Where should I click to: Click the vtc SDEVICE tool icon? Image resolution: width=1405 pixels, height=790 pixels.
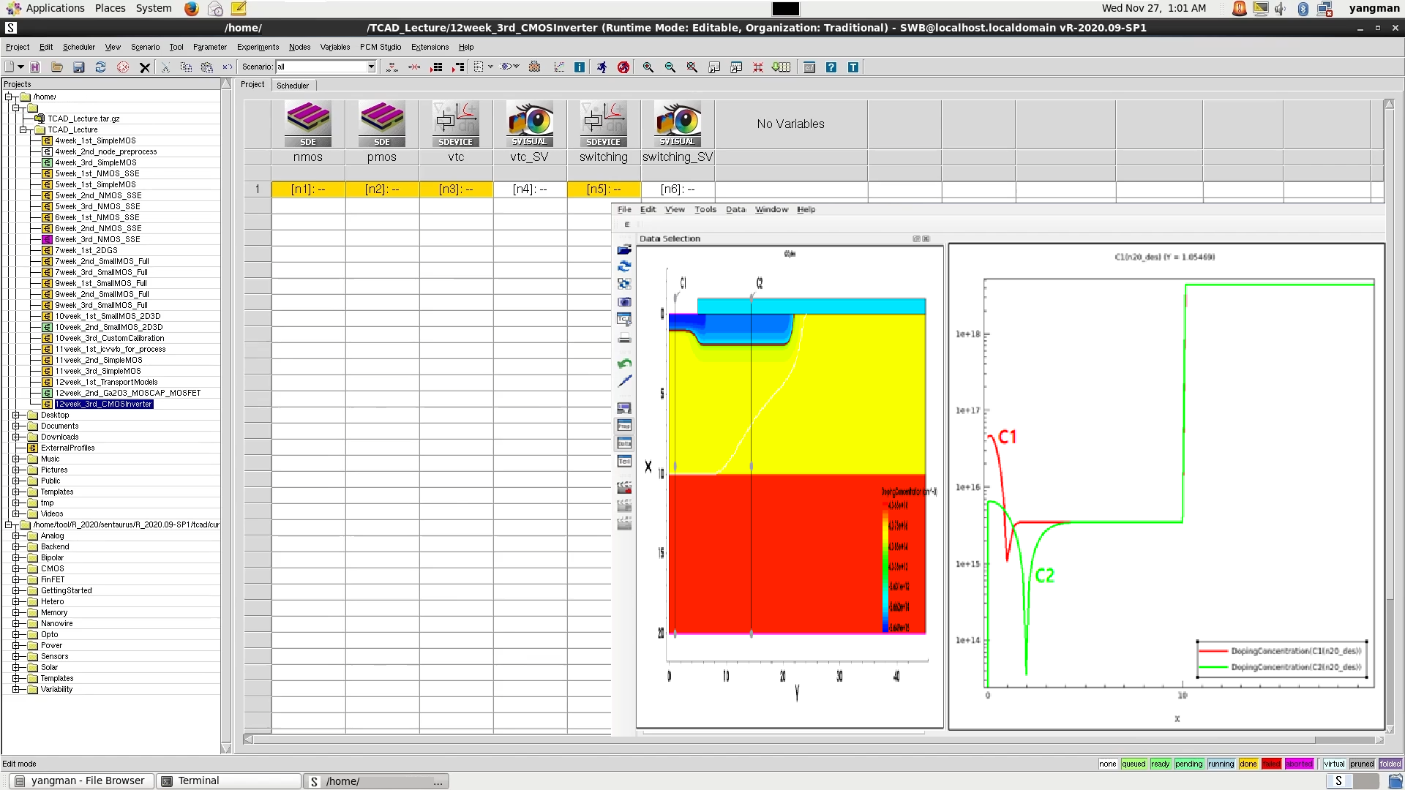(x=456, y=124)
